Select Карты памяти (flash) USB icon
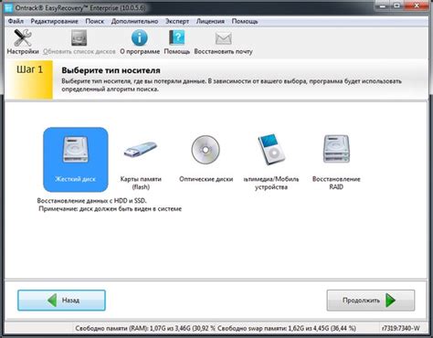Image resolution: width=433 pixels, height=338 pixels. tap(141, 150)
